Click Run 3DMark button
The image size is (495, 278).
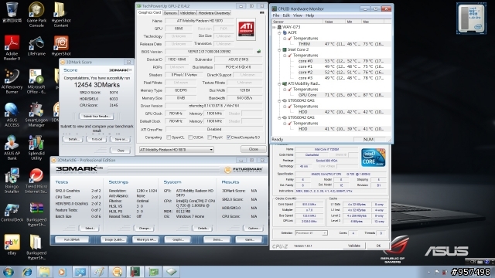coord(72,239)
